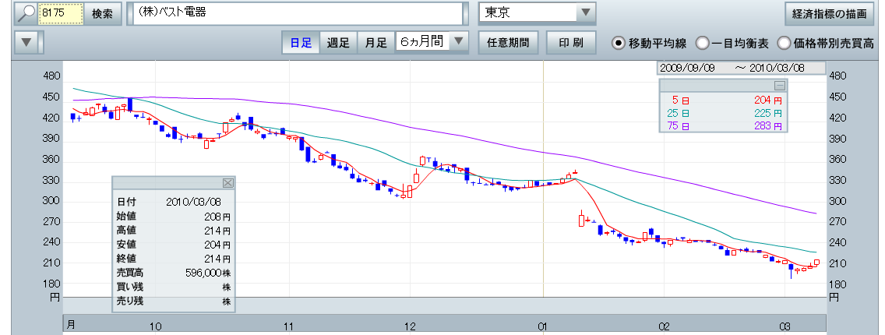This screenshot has height=335, width=885.
Task: Close the daily price data popup
Action: (x=228, y=182)
